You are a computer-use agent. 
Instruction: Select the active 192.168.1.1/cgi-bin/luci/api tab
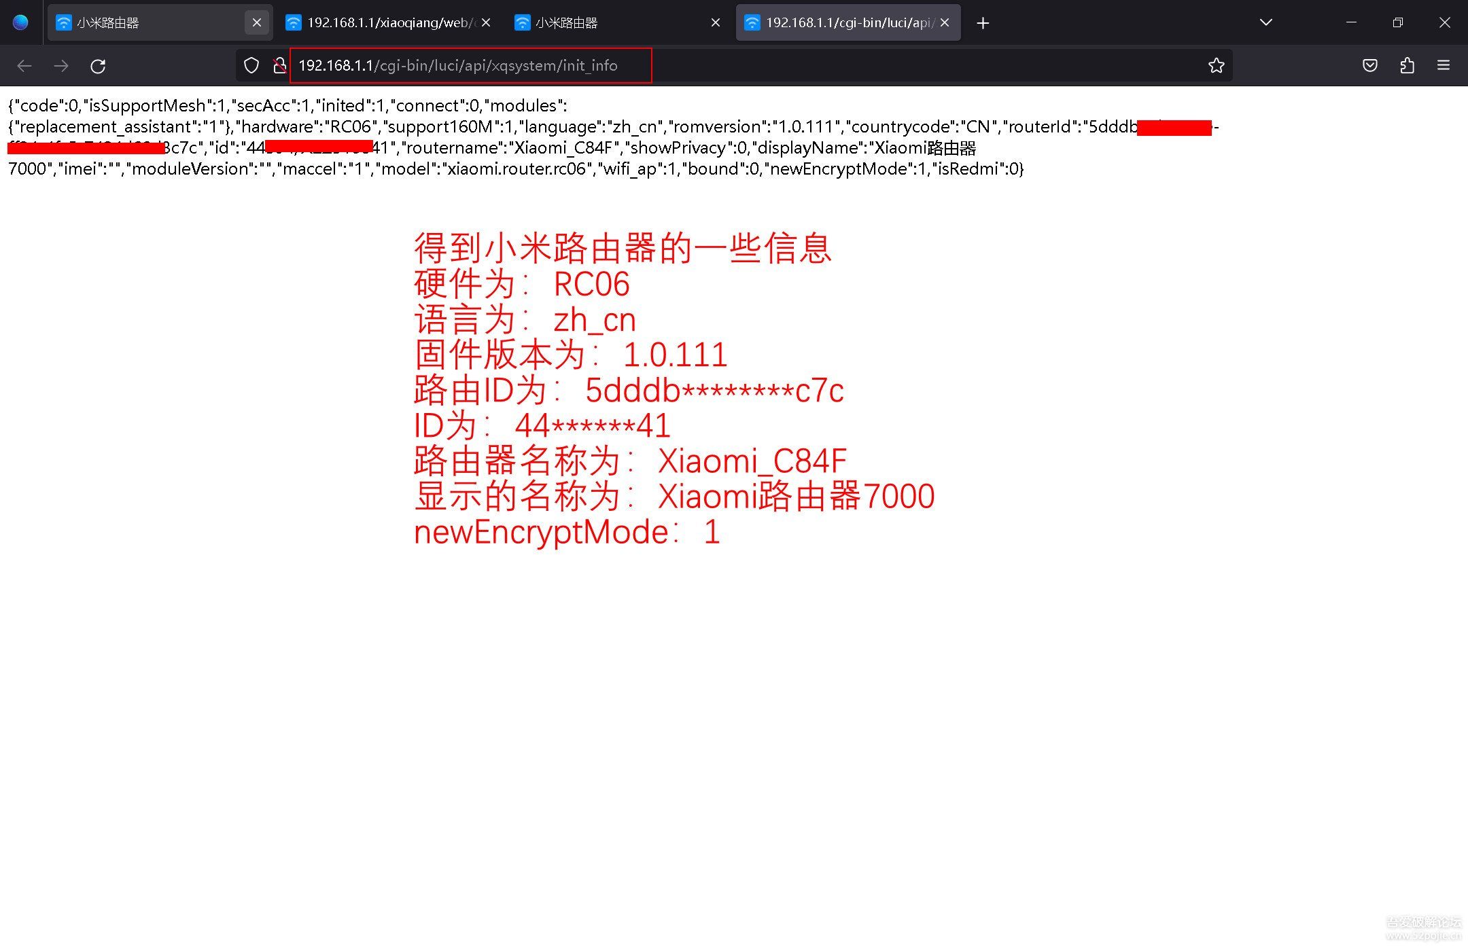[848, 22]
